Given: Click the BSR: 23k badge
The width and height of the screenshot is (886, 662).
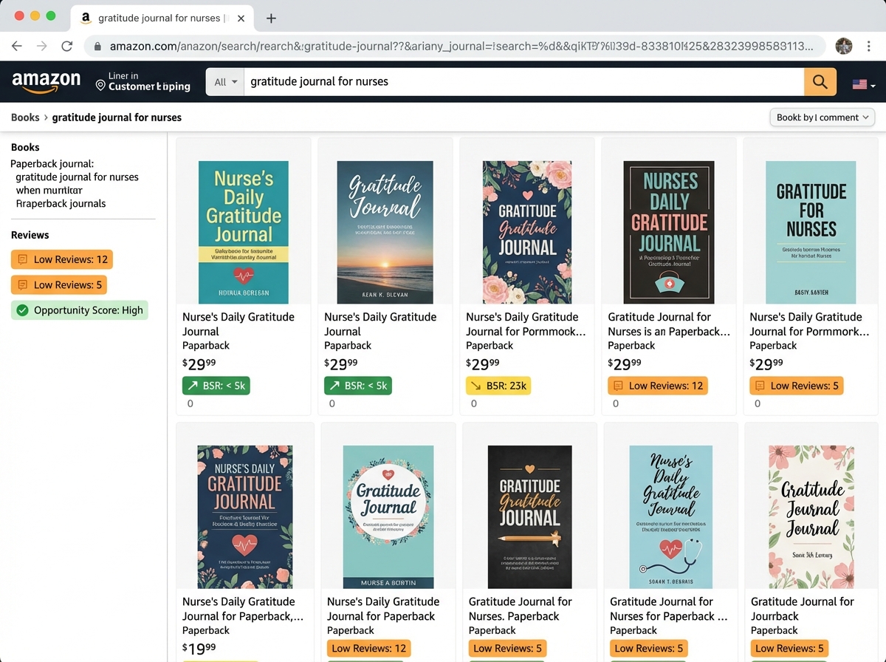Looking at the screenshot, I should 498,385.
